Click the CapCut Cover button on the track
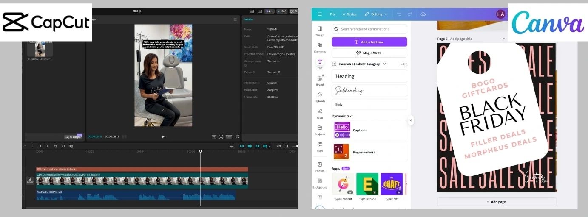Screen dimensions: 588x217 [30, 181]
